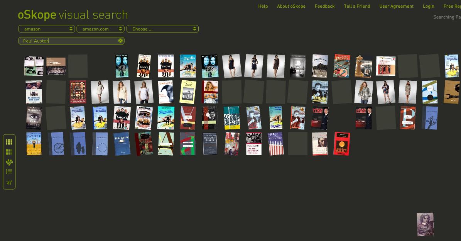Click the oSkope visual search logo
The image size is (461, 241).
point(73,15)
